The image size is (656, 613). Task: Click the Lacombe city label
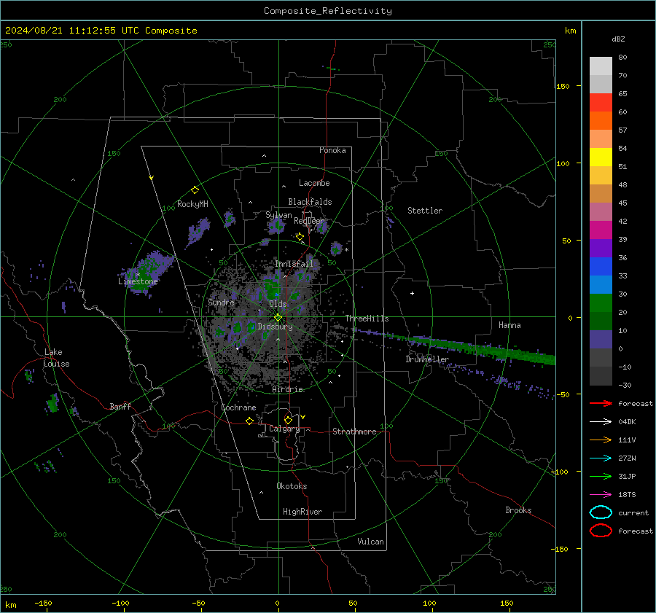coord(314,183)
